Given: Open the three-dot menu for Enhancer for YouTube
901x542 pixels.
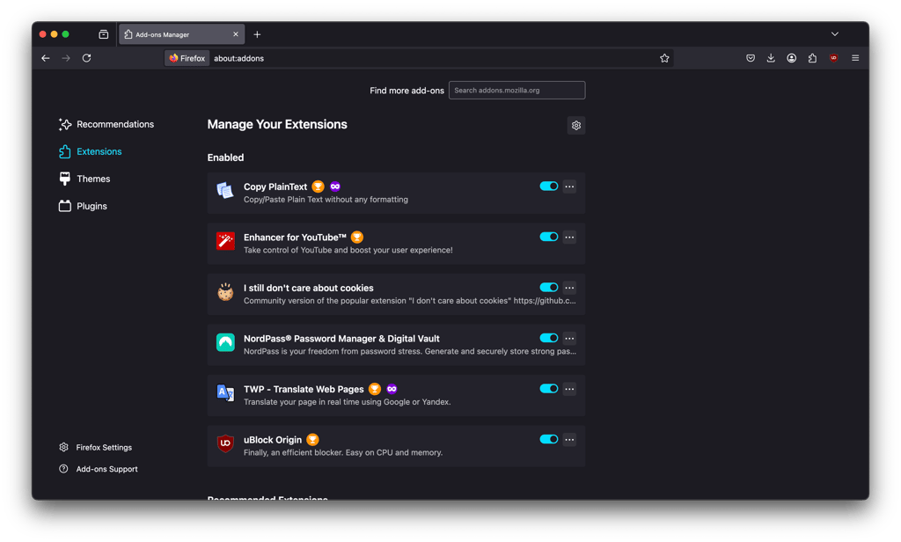Looking at the screenshot, I should tap(569, 237).
